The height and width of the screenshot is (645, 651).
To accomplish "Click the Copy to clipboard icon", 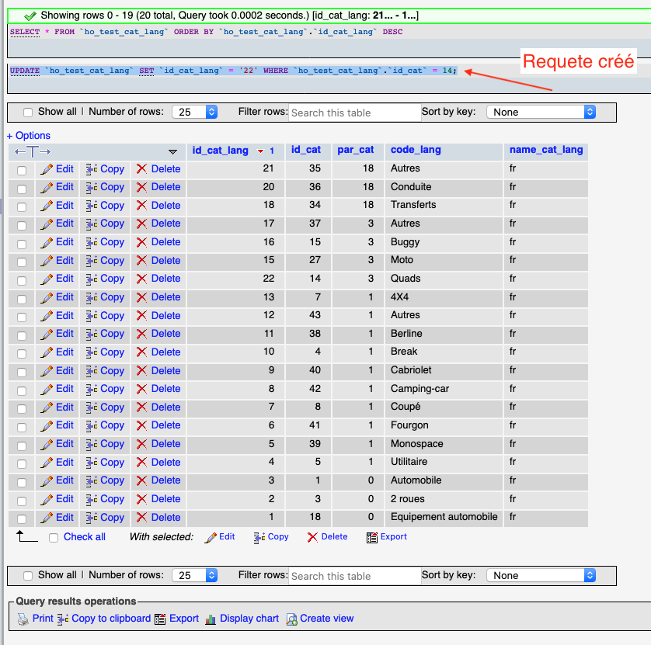I will pos(63,619).
